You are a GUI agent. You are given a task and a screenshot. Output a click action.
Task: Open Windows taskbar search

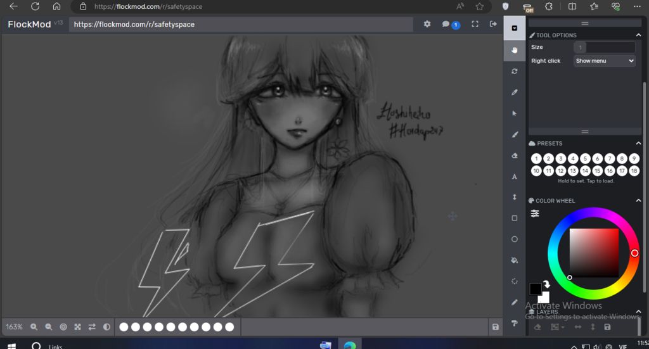click(x=36, y=346)
